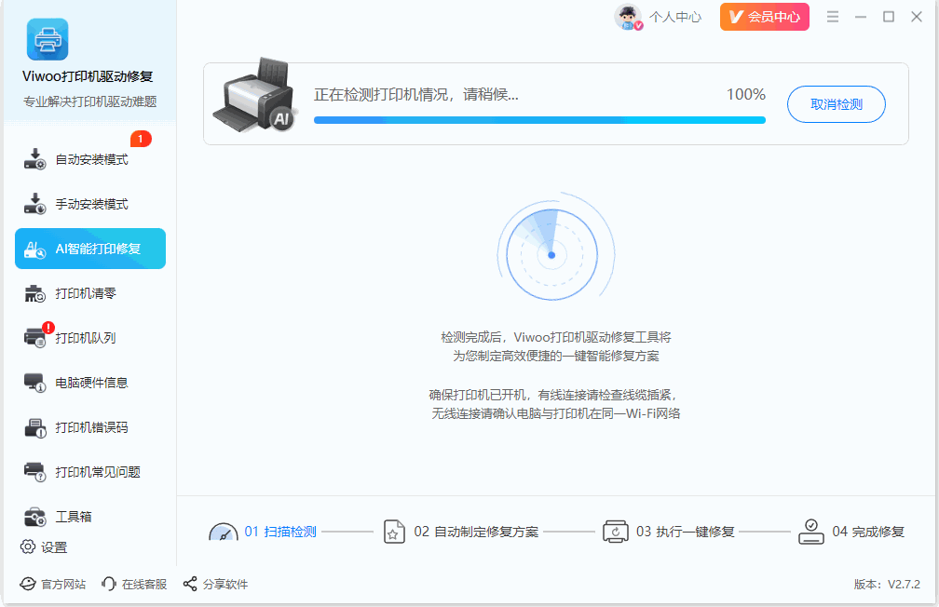The width and height of the screenshot is (939, 607).
Task: Select 手动安装模式 in the sidebar
Action: click(x=89, y=204)
